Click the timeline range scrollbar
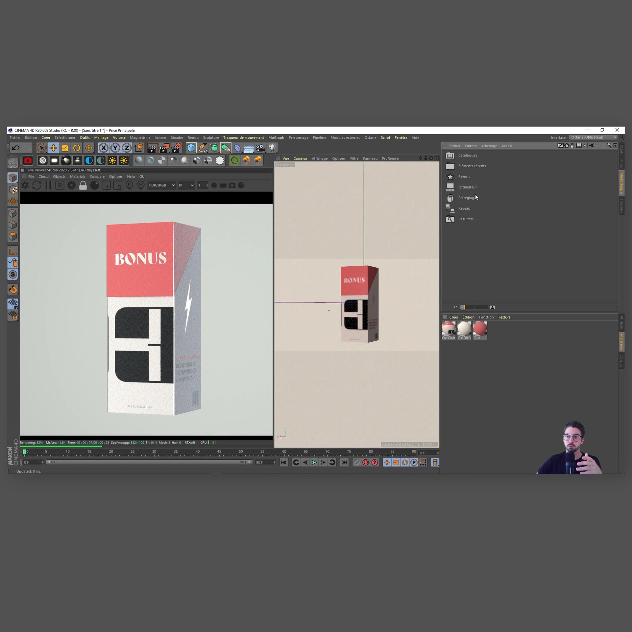Screen dimensions: 632x632 149,462
